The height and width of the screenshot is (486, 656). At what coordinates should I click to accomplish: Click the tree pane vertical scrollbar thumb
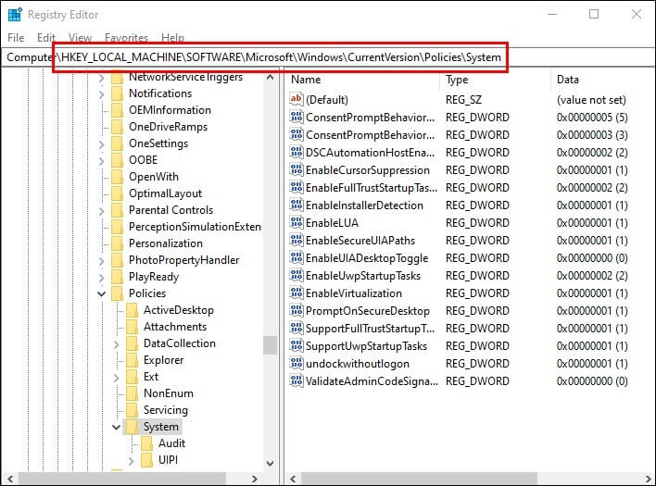tap(270, 345)
